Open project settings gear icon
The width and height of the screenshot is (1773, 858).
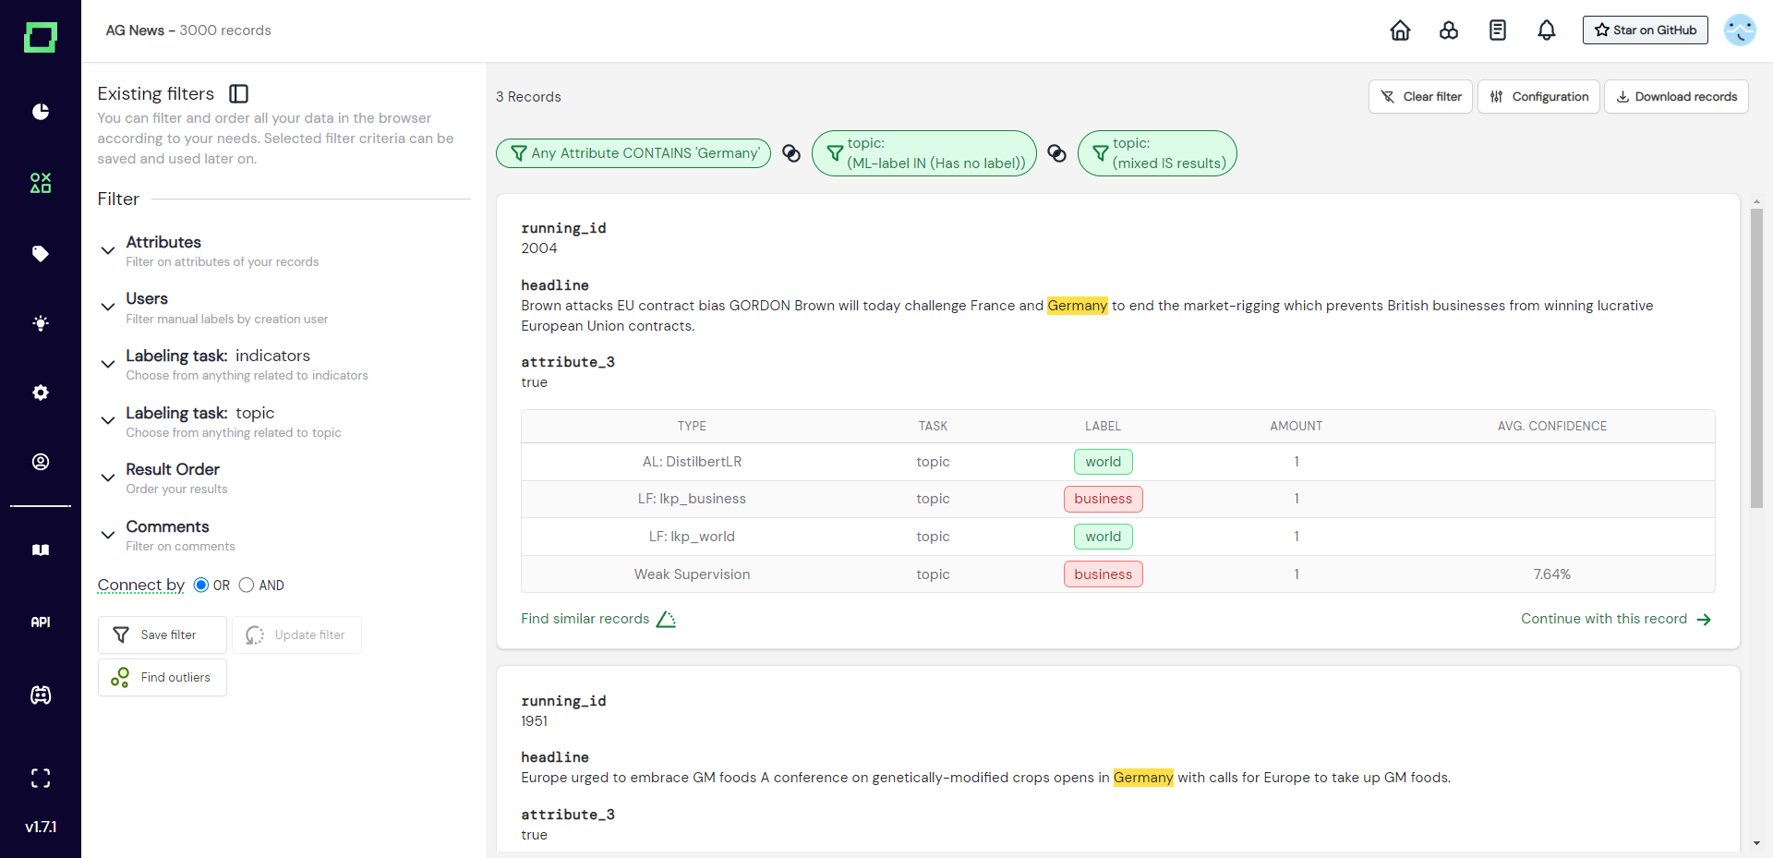41,393
